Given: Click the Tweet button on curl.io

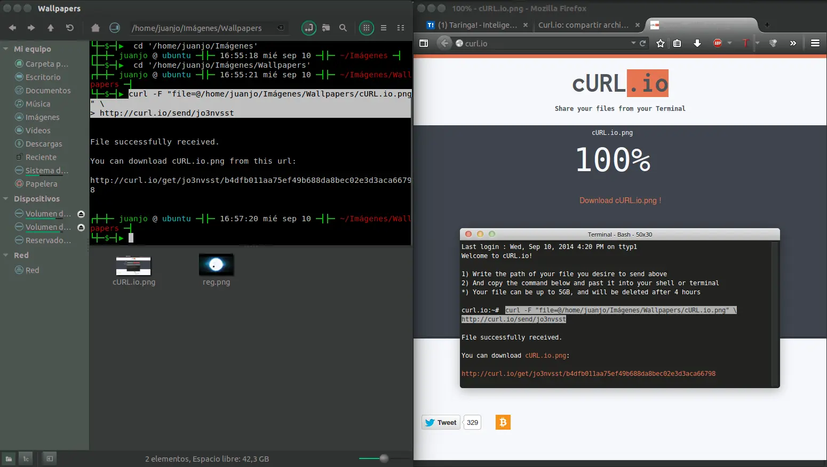Looking at the screenshot, I should pyautogui.click(x=441, y=423).
